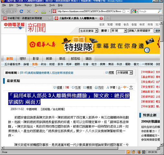
Task: Open the Bookmarks menu
Action: pos(40,5)
